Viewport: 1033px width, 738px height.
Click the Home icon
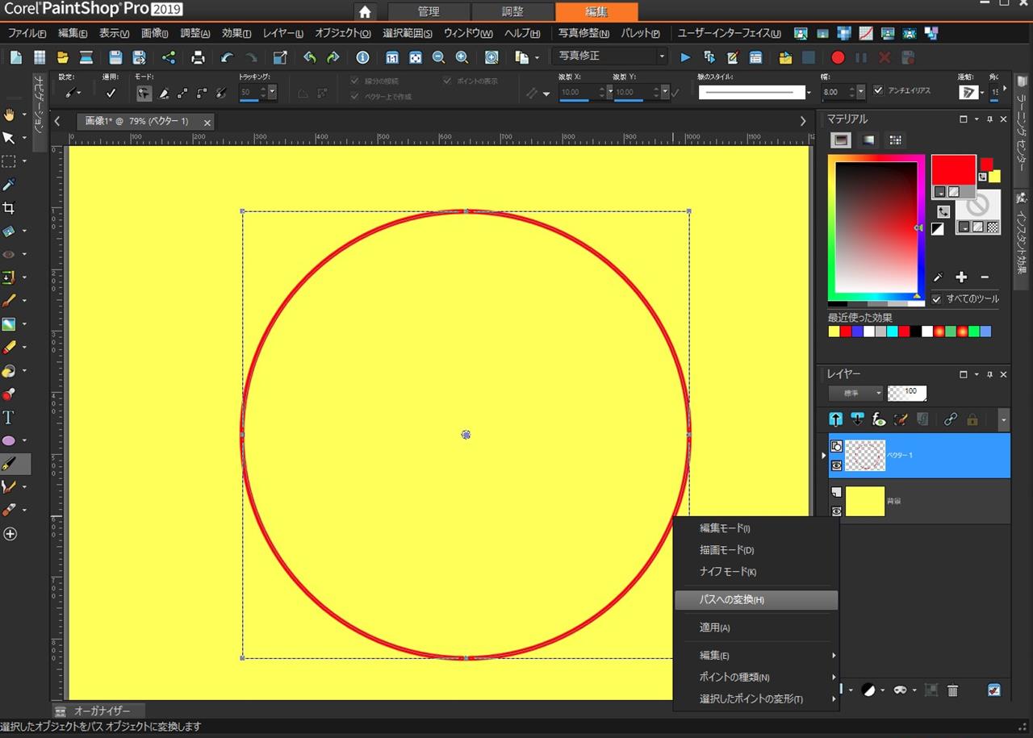point(365,12)
